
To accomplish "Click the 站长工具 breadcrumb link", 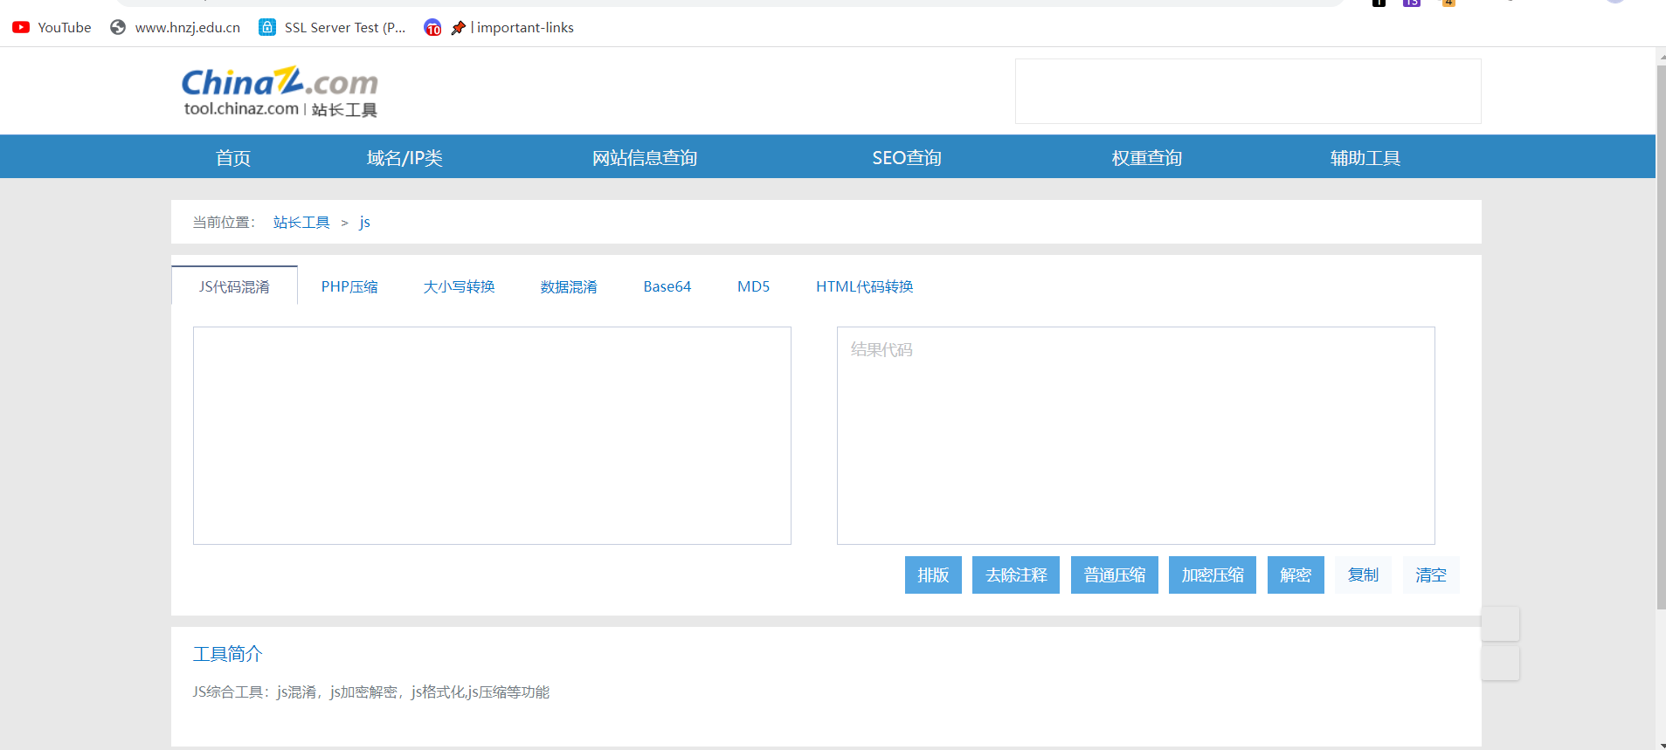I will click(x=301, y=223).
